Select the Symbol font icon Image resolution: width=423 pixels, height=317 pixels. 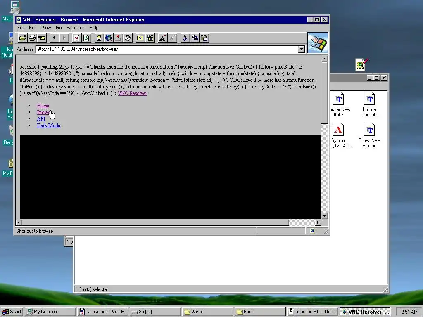[339, 135]
